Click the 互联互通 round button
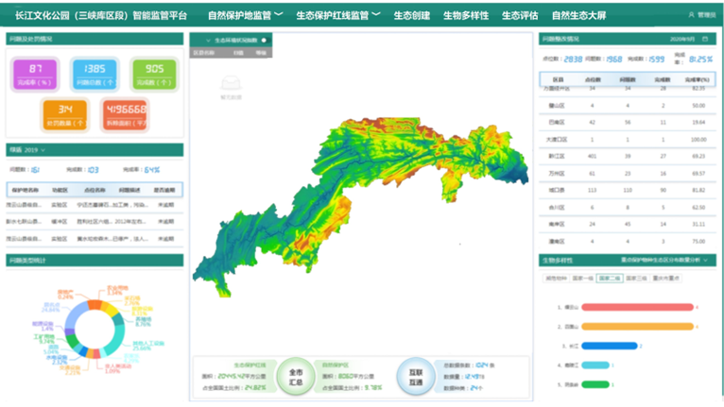724x407 pixels. coord(415,377)
